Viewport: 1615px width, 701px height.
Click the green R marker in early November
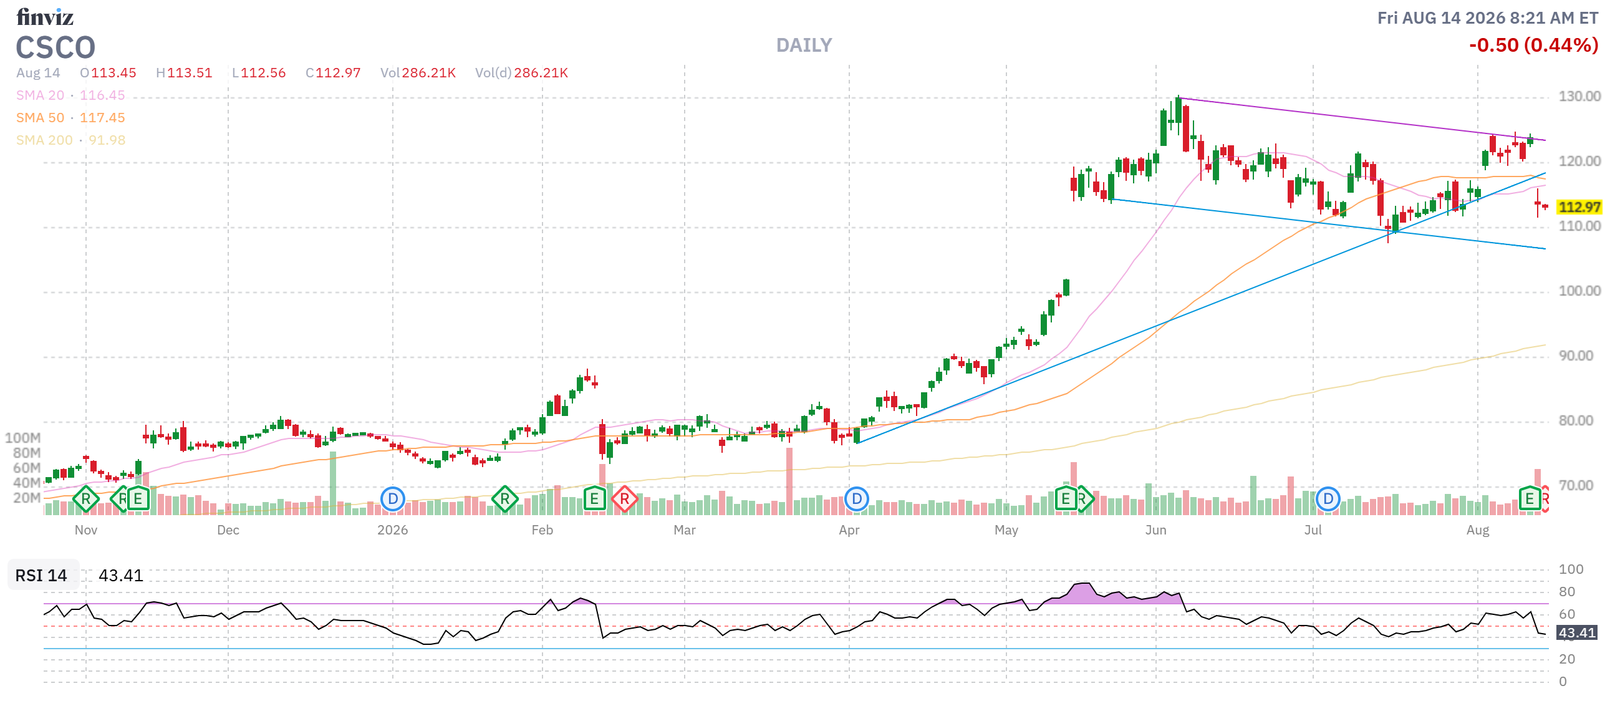[86, 499]
